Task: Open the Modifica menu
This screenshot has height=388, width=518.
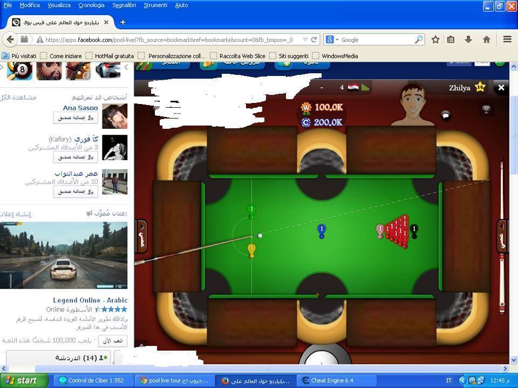Action: (30, 5)
